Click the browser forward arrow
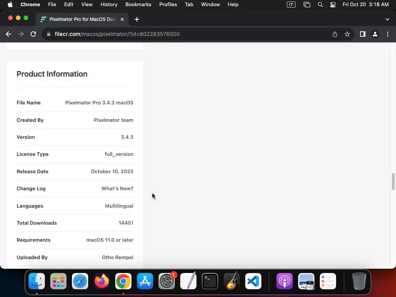The width and height of the screenshot is (396, 297). coord(21,34)
